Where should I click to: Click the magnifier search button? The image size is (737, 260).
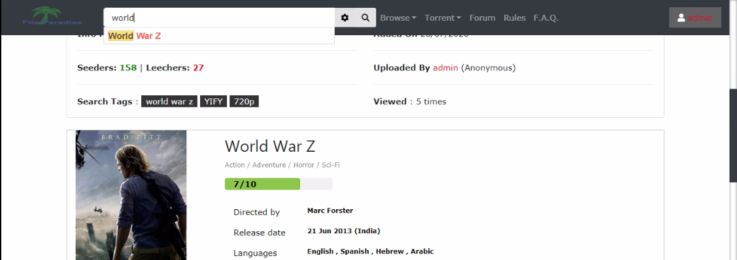point(365,18)
